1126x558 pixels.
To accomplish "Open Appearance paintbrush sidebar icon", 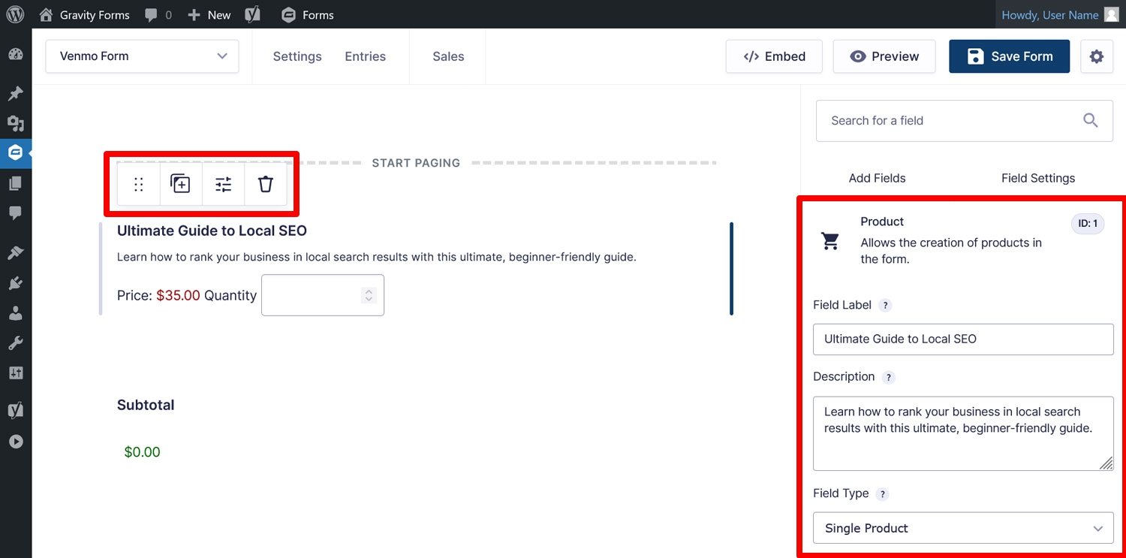I will [15, 253].
